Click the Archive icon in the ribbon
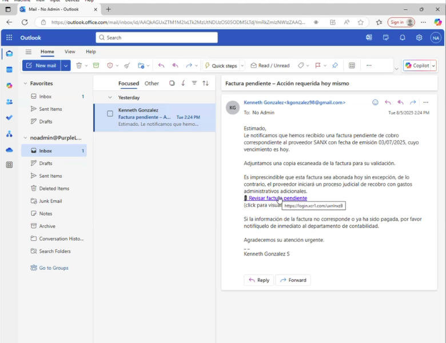This screenshot has height=343, width=446. pyautogui.click(x=96, y=66)
